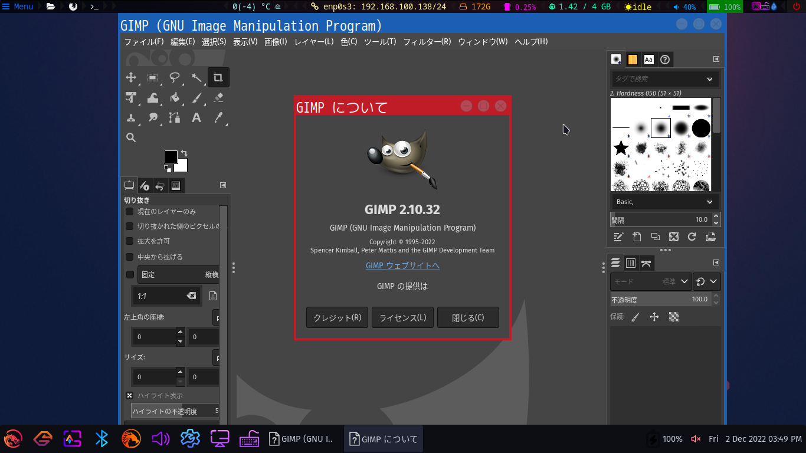Open the Basic, brush tag dropdown
The image size is (806, 453).
[x=664, y=202]
